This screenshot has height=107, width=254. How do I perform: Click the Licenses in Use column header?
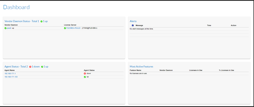click(x=196, y=70)
